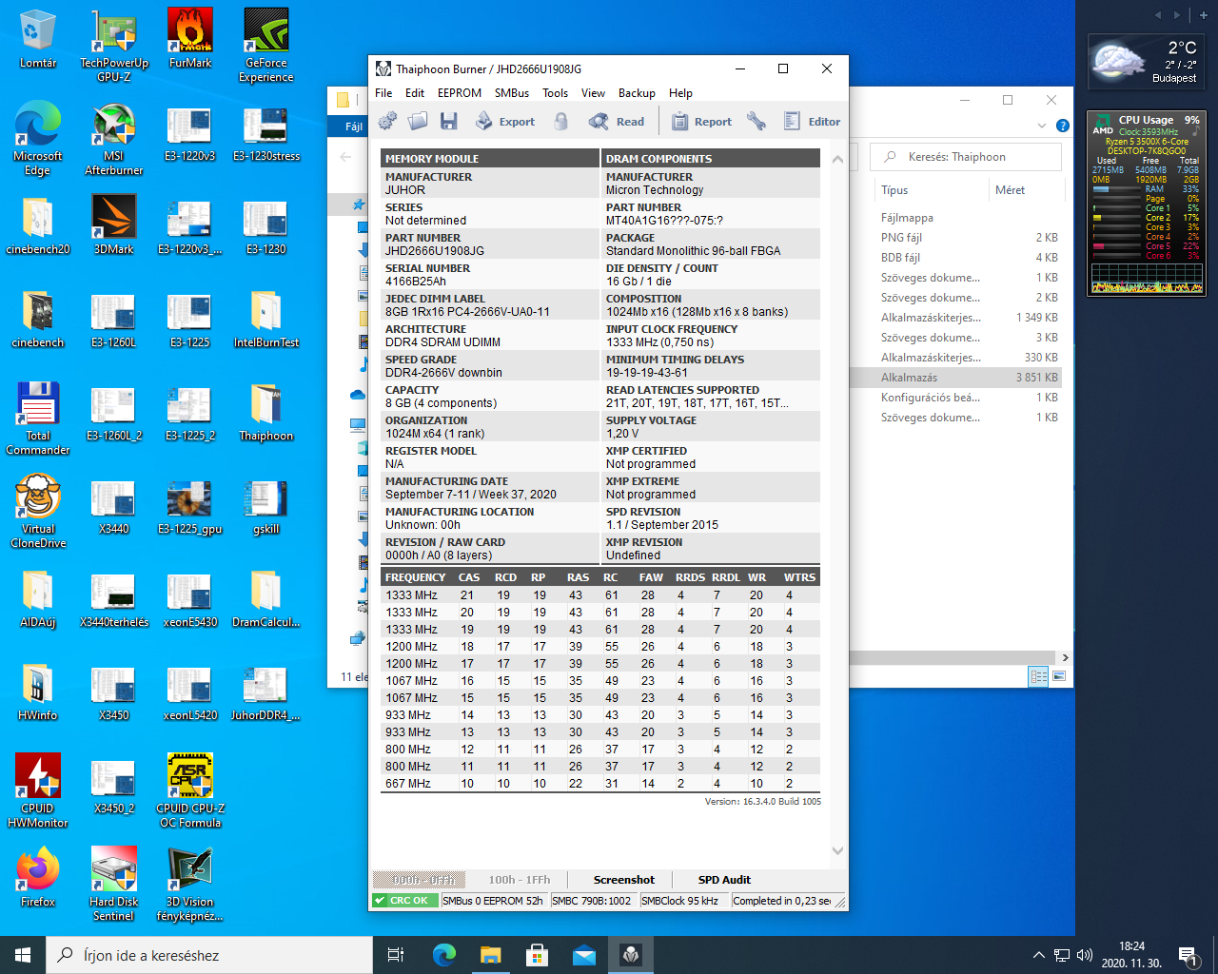Image resolution: width=1218 pixels, height=974 pixels.
Task: Click the floppy disk save icon
Action: pyautogui.click(x=448, y=121)
